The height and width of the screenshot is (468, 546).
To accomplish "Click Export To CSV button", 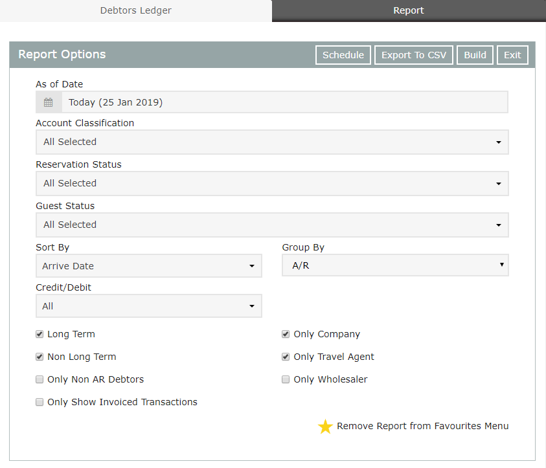I will [414, 55].
